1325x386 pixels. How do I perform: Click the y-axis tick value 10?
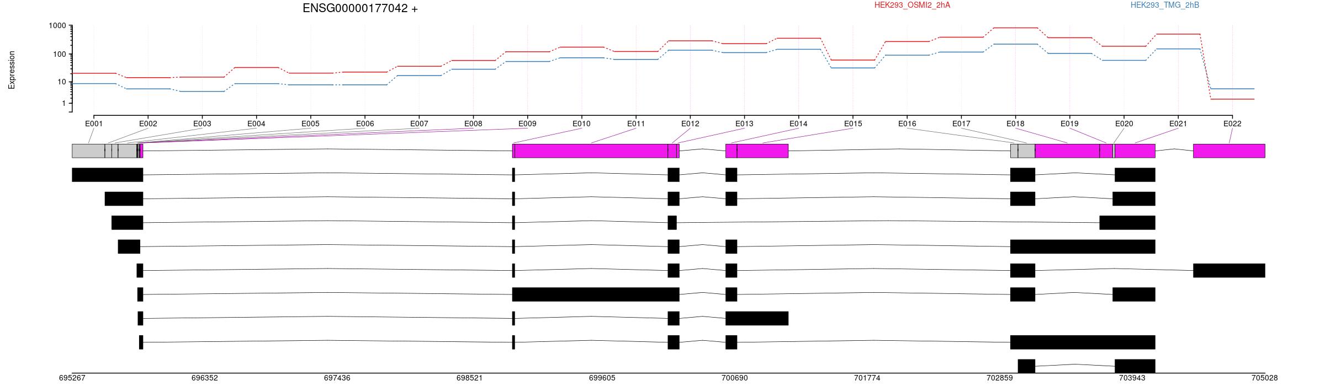tap(61, 82)
